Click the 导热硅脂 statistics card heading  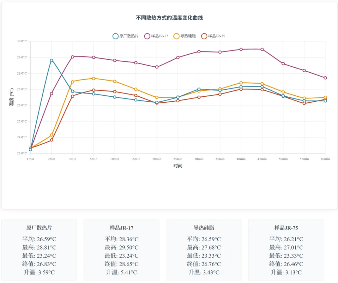(204, 228)
